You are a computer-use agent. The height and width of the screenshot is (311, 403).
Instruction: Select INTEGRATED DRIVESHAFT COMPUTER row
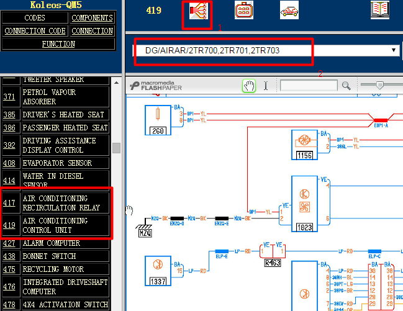tap(65, 287)
